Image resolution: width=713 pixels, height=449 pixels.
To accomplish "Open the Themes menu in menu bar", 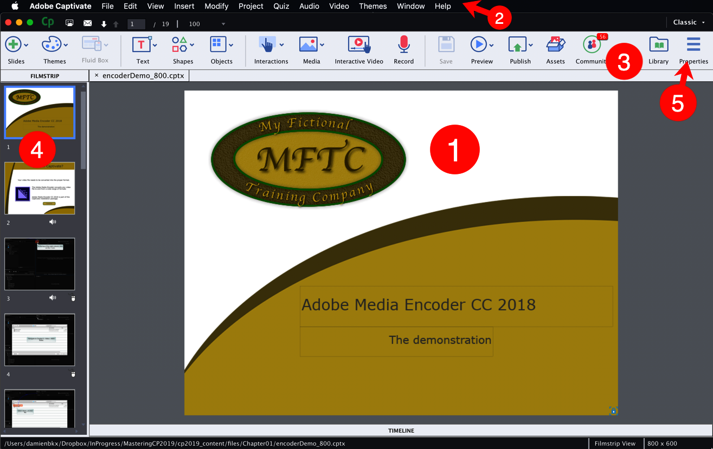I will click(x=373, y=6).
